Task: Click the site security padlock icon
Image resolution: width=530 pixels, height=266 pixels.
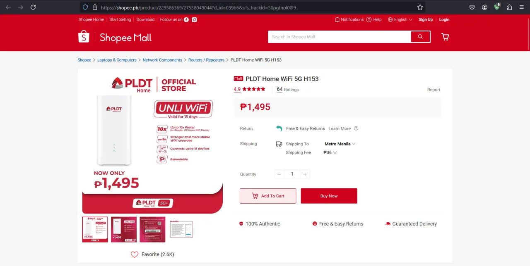Action: (x=95, y=7)
